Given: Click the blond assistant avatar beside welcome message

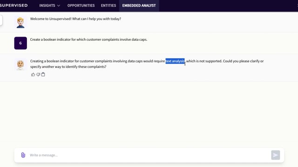Looking at the screenshot, I should click(x=20, y=23).
